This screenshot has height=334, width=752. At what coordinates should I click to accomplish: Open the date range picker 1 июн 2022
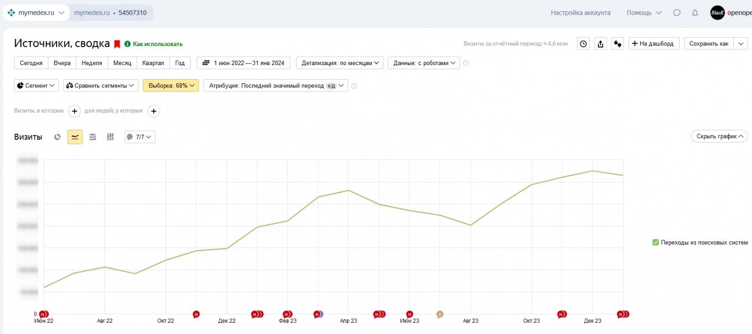(244, 63)
